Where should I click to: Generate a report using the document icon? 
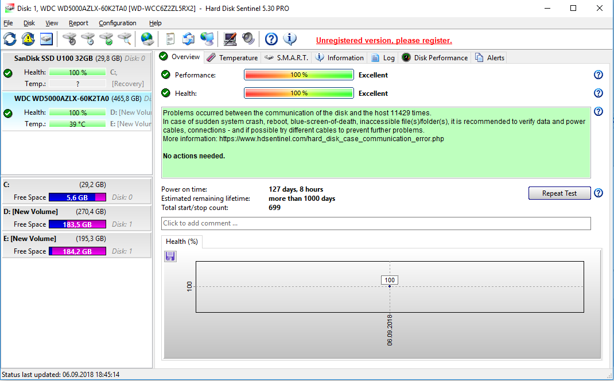(170, 39)
